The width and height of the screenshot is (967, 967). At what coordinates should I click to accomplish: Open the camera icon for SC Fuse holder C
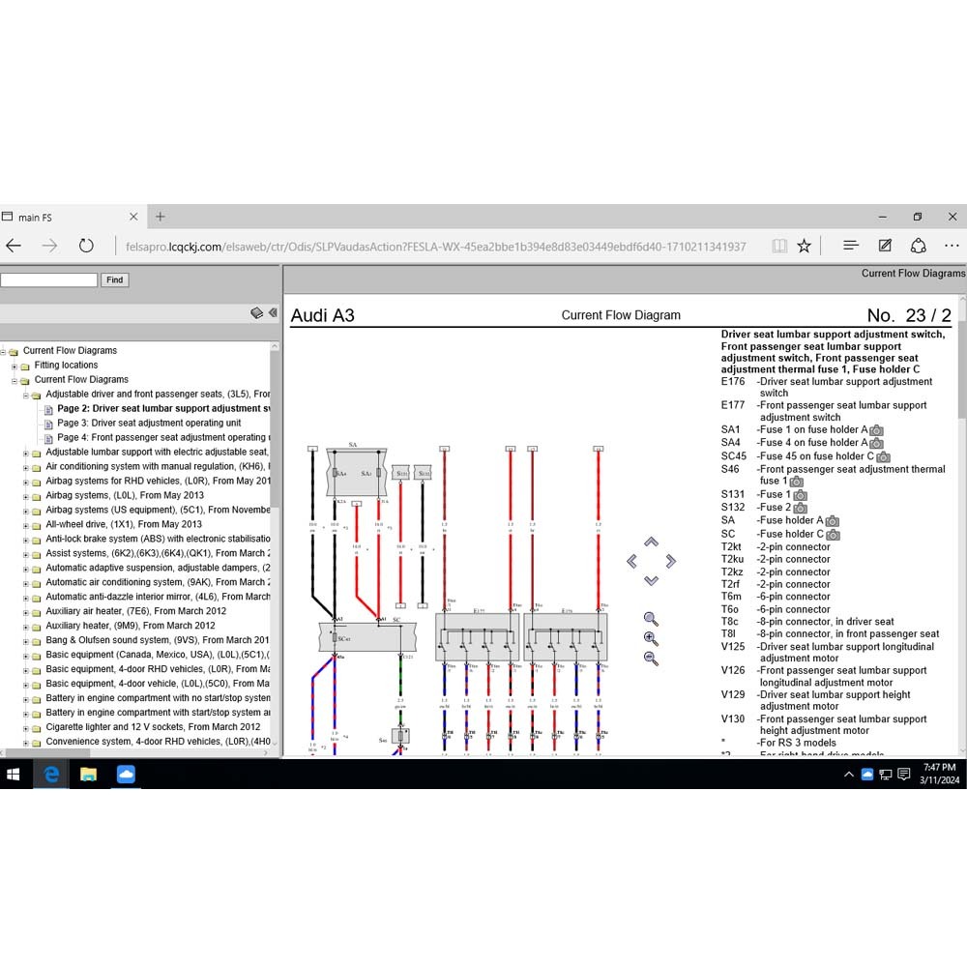(834, 535)
